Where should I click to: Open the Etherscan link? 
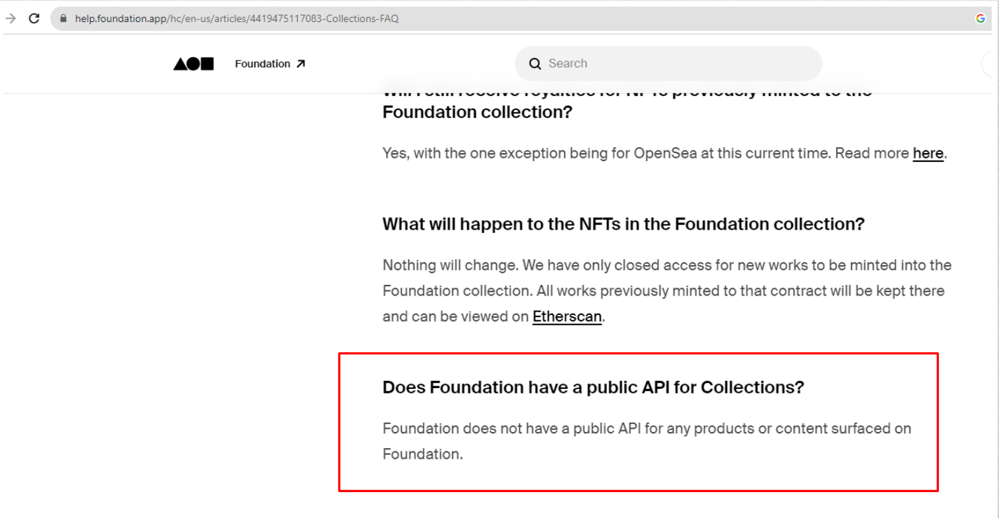567,317
